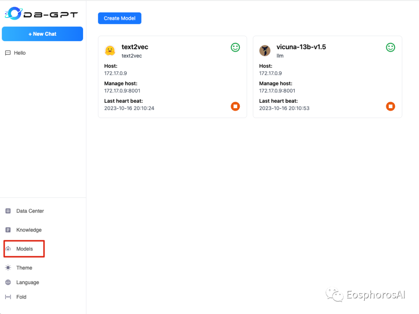Open the Data Center menu item
Screen dimensions: 419x314
coord(30,211)
